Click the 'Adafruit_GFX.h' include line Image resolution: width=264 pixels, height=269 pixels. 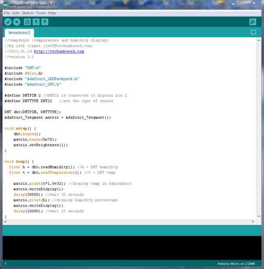tap(33, 84)
